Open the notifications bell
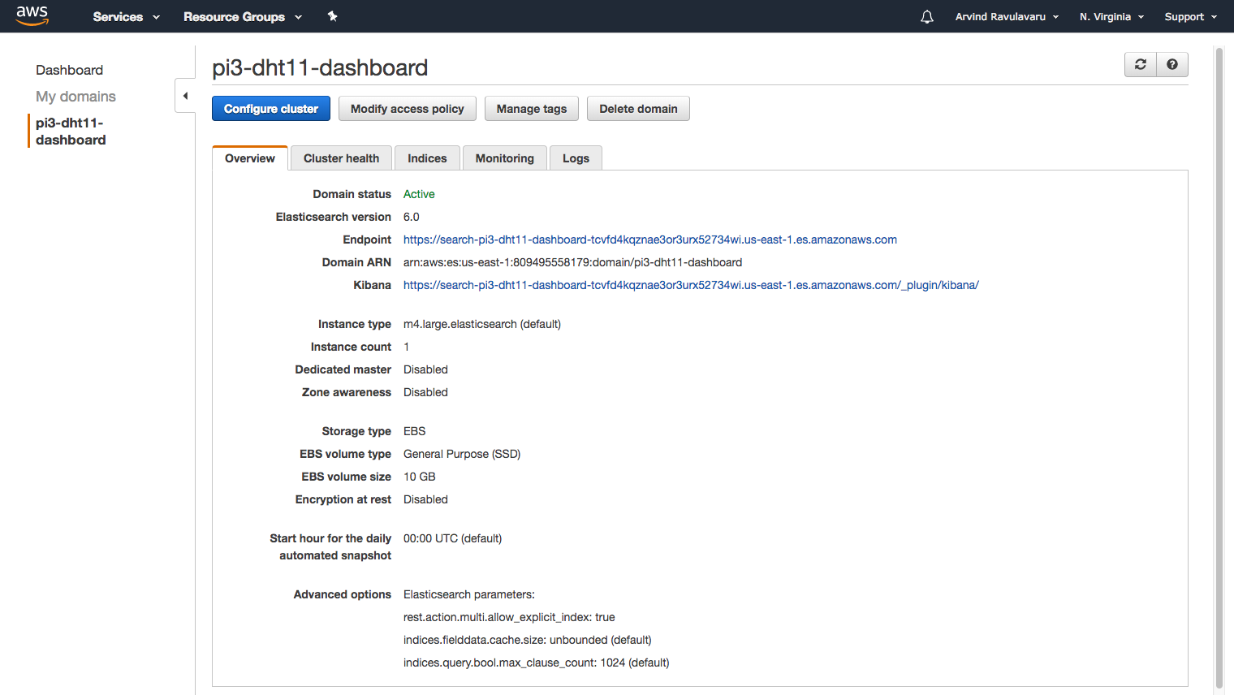This screenshot has height=695, width=1234. coord(927,16)
